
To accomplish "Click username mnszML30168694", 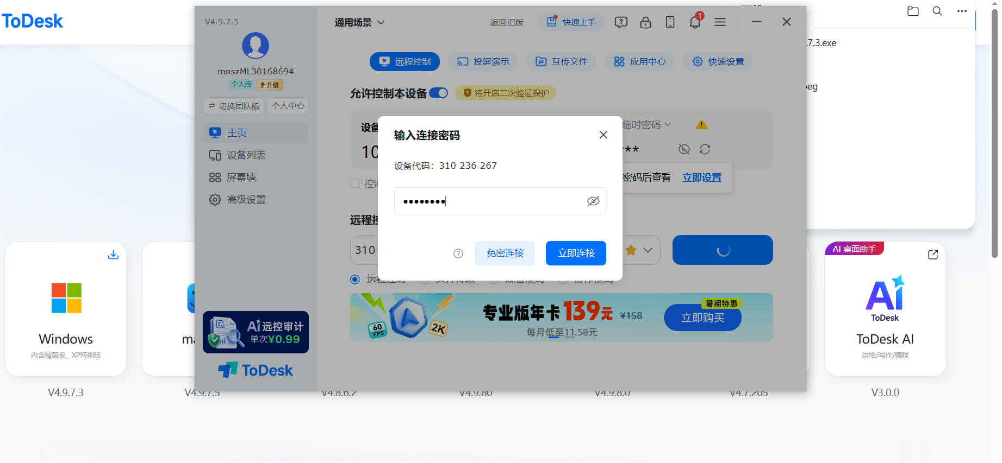I will [256, 71].
